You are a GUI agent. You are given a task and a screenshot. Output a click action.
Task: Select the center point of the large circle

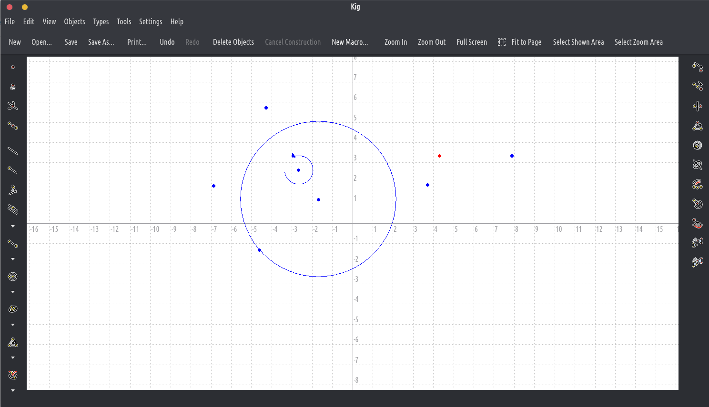pos(318,199)
